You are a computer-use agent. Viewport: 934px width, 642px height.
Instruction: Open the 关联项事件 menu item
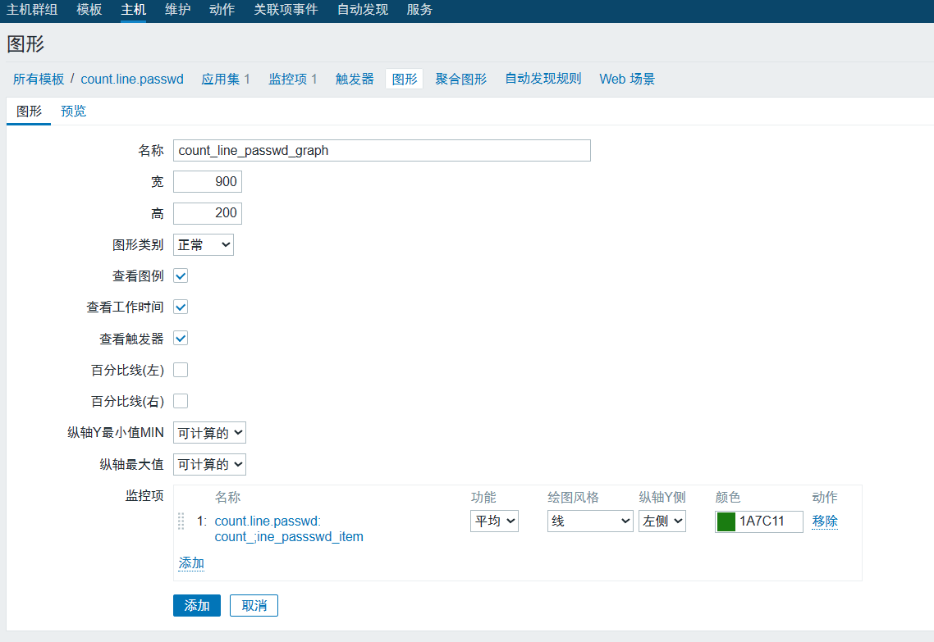click(286, 10)
